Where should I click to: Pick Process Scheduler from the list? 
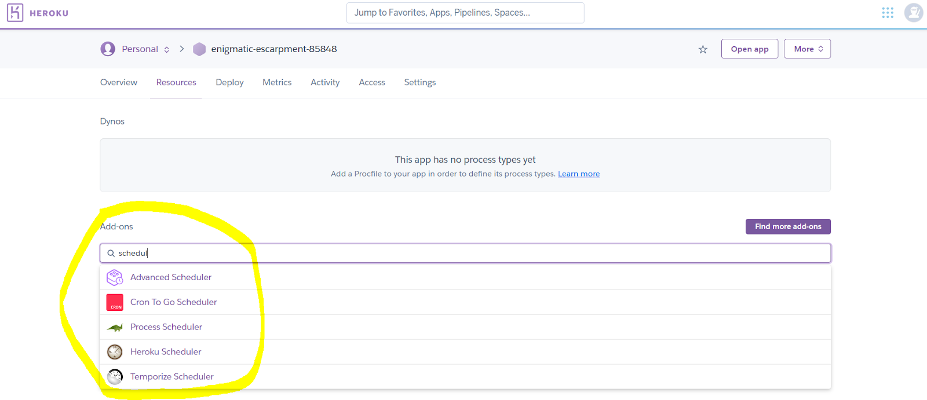coord(465,327)
